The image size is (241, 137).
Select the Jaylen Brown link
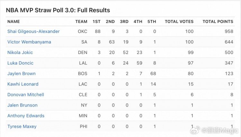(x=22, y=74)
